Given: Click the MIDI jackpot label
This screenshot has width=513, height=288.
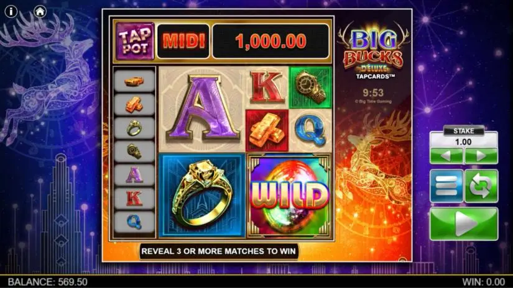Looking at the screenshot, I should pos(183,41).
